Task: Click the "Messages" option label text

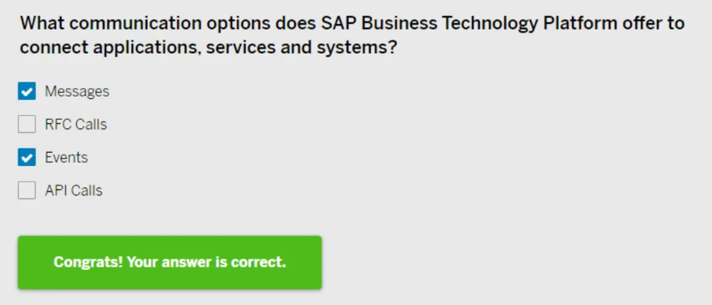Action: [x=77, y=91]
